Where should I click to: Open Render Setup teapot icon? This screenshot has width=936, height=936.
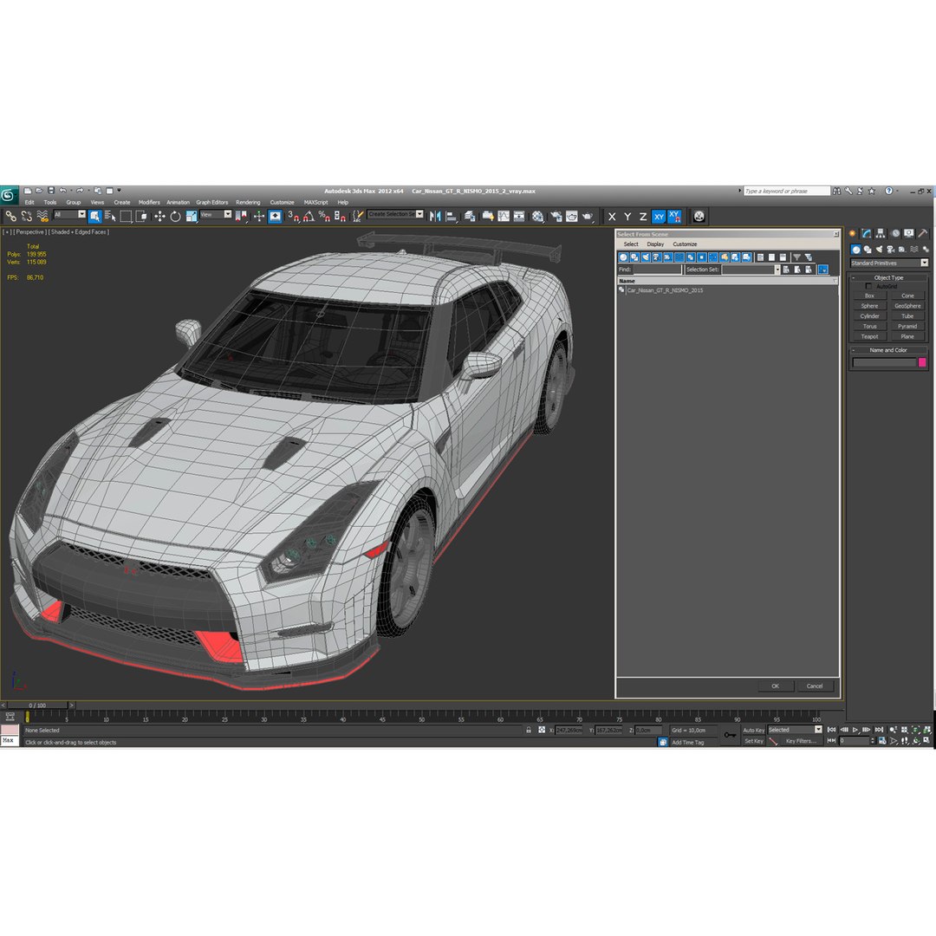(x=556, y=217)
